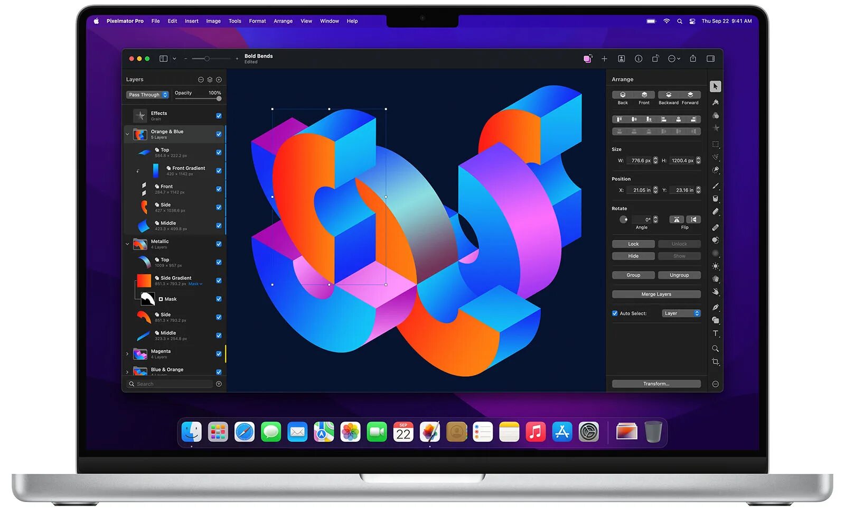The height and width of the screenshot is (511, 845).
Task: Click the Flip Horizontal icon
Action: point(677,219)
